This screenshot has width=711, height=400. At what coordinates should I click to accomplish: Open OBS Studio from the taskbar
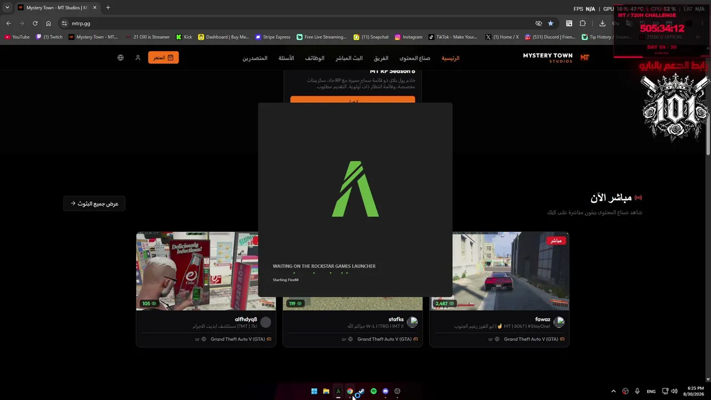point(397,391)
